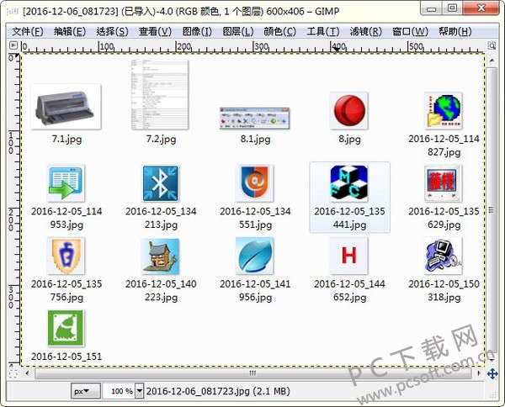Open the 查看(V) menu

[155, 31]
